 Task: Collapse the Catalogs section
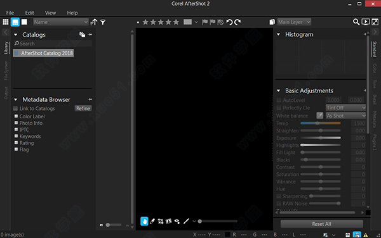[16, 35]
